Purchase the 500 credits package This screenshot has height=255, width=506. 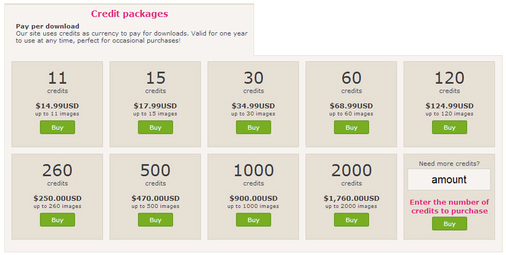click(155, 220)
